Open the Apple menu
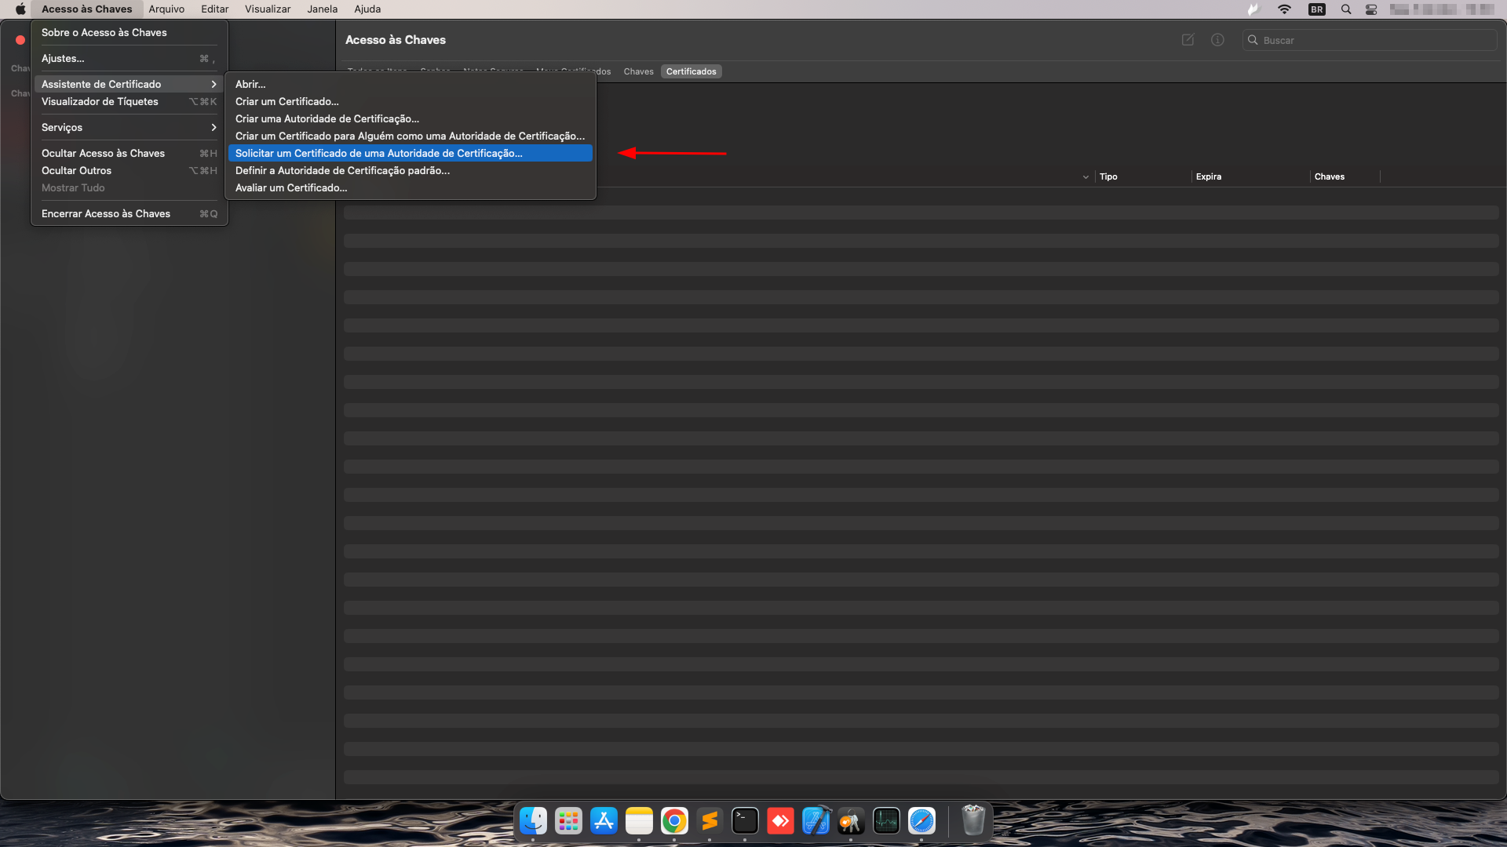The height and width of the screenshot is (847, 1507). (20, 9)
